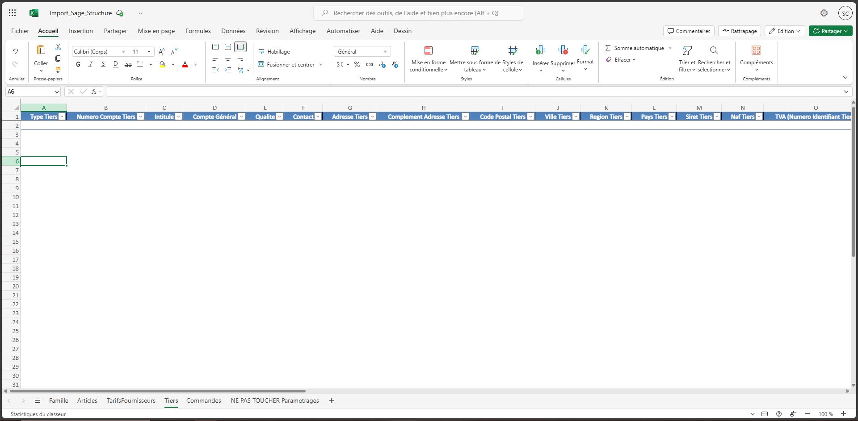Open the Formules ribbon tab
The height and width of the screenshot is (421, 858).
[198, 31]
